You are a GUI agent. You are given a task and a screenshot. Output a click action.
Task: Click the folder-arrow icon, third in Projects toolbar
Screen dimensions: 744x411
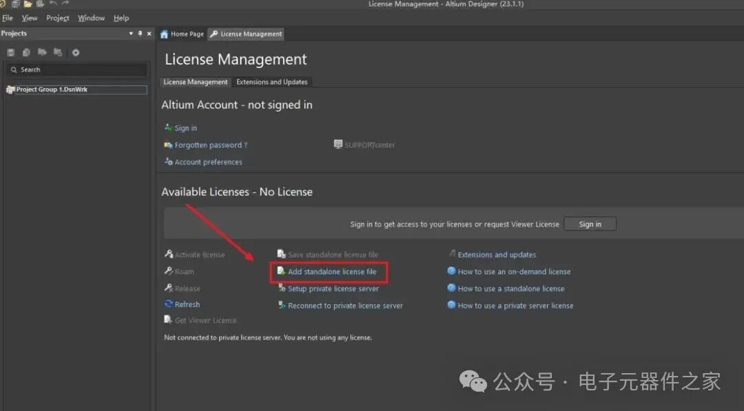[x=42, y=52]
